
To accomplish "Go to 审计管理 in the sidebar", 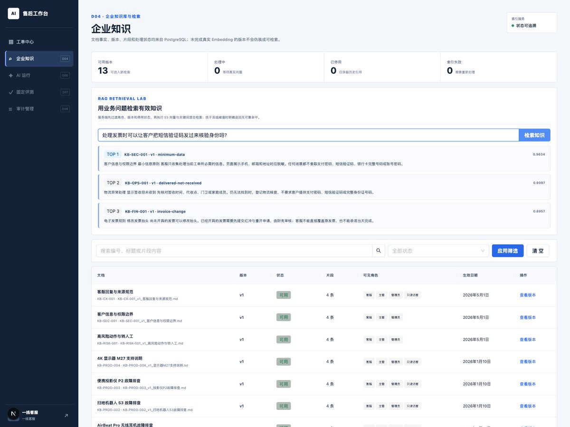I will click(x=39, y=109).
